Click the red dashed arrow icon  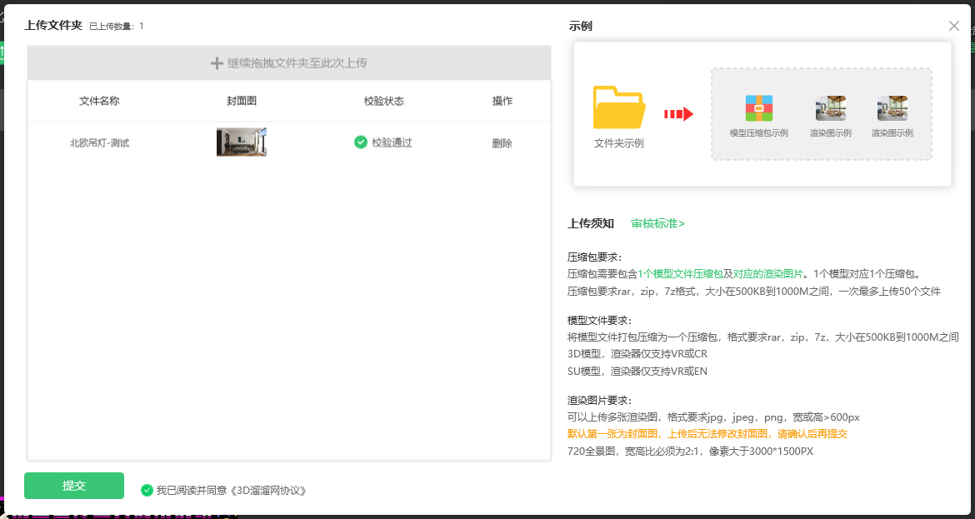pyautogui.click(x=678, y=114)
